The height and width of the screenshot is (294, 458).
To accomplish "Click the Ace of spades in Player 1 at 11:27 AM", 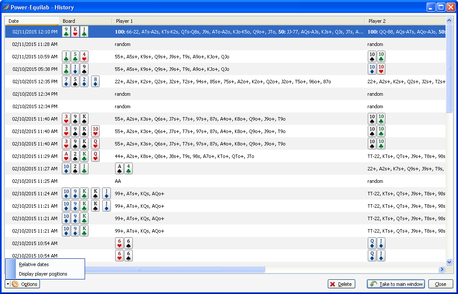I will (x=119, y=169).
